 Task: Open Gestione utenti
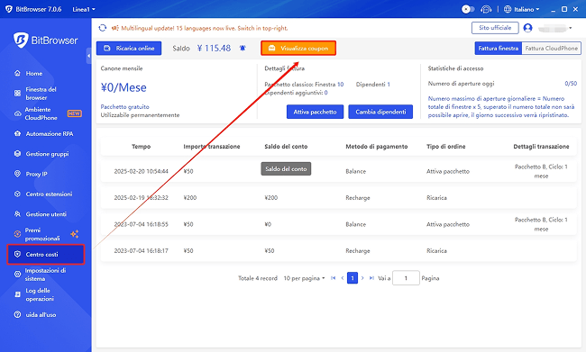46,214
